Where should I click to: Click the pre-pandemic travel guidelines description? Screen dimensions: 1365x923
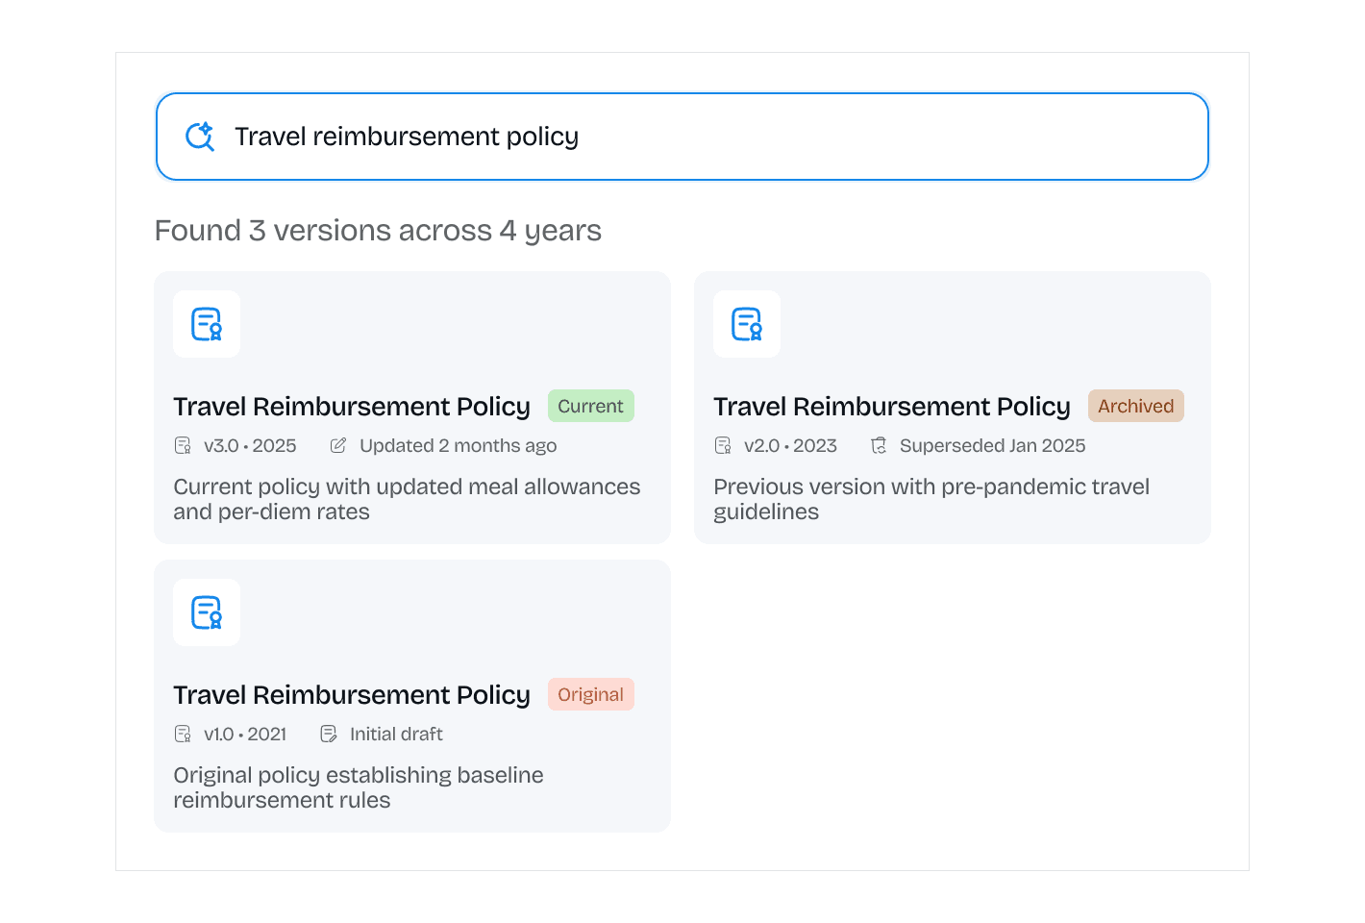point(931,499)
